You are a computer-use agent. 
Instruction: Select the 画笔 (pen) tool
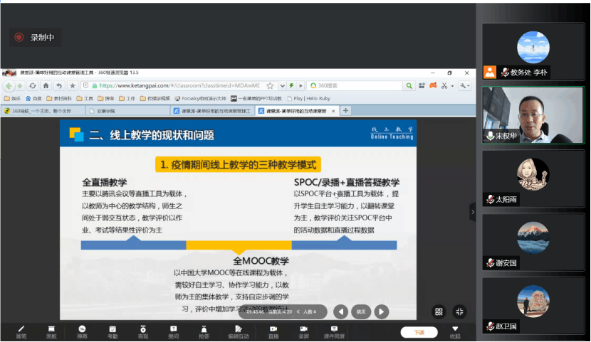(21, 331)
